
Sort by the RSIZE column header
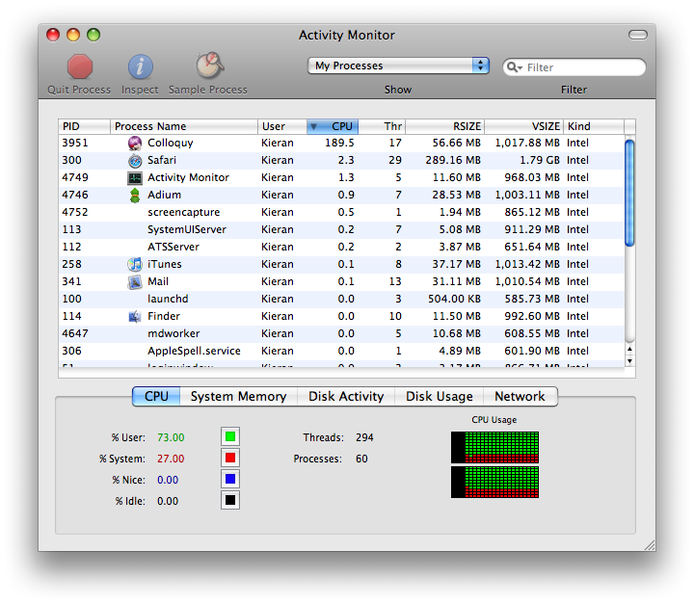point(444,126)
